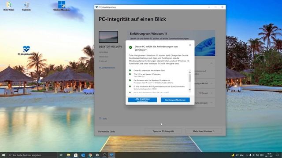Image resolution: width=282 pixels, height=158 pixels.
Task: Open 'Mehr über Windows 11' button
Action: point(204,131)
